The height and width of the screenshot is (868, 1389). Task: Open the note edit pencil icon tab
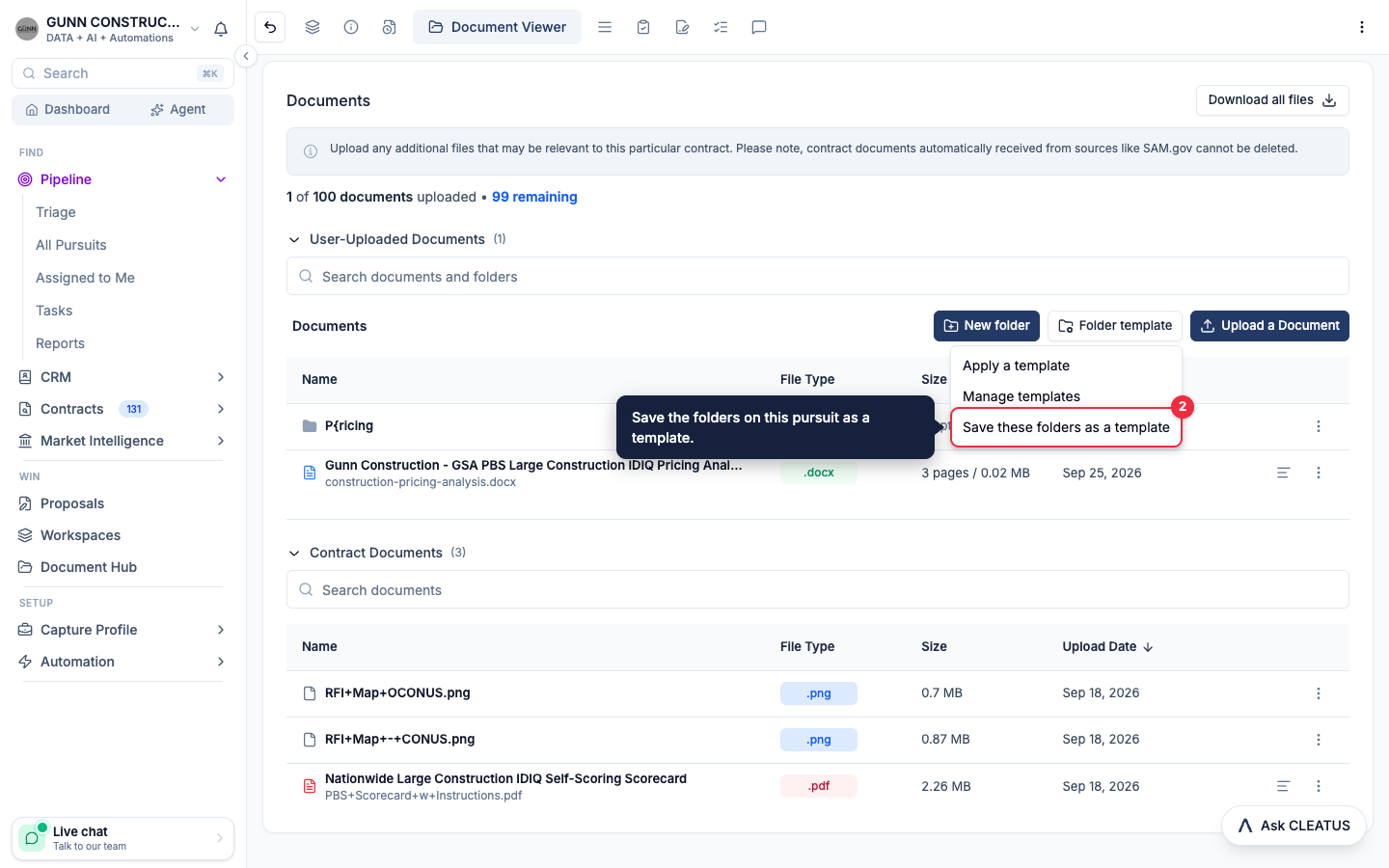tap(682, 27)
